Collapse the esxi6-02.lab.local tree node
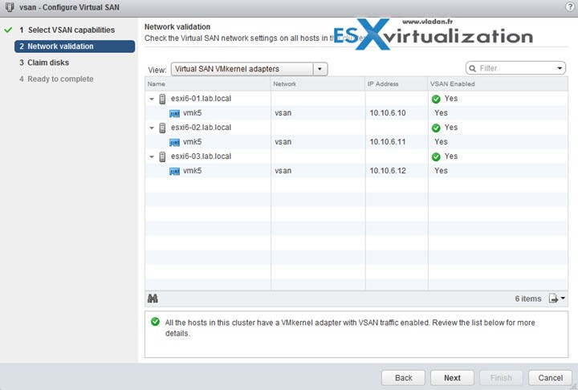 (152, 128)
